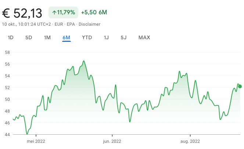Open the 1M chart range
244x149 pixels.
47,37
